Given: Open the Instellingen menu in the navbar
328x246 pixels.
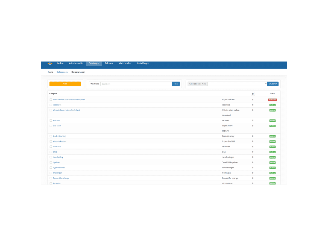Looking at the screenshot, I should [143, 63].
